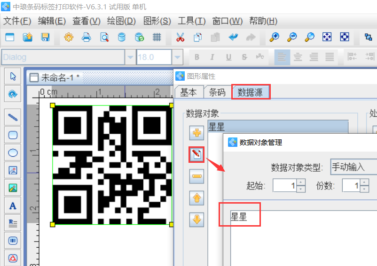The image size is (377, 266).
Task: Increase the 起始 value stepper
Action: click(x=301, y=182)
